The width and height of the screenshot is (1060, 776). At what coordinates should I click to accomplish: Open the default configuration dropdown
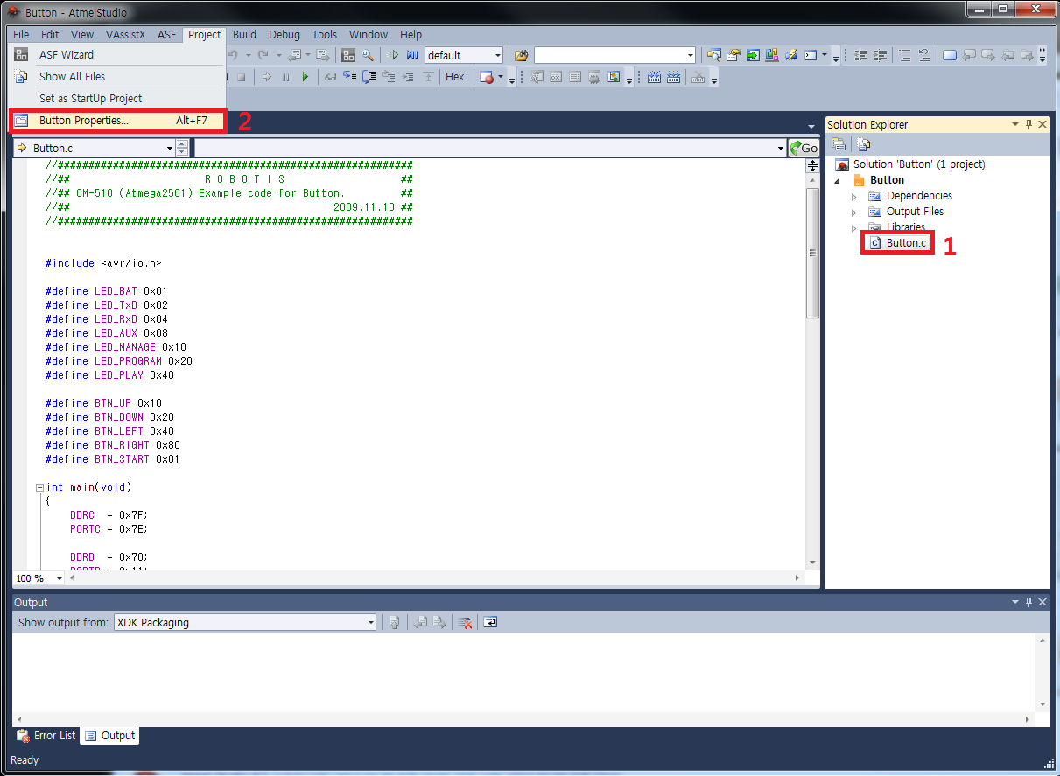(497, 55)
